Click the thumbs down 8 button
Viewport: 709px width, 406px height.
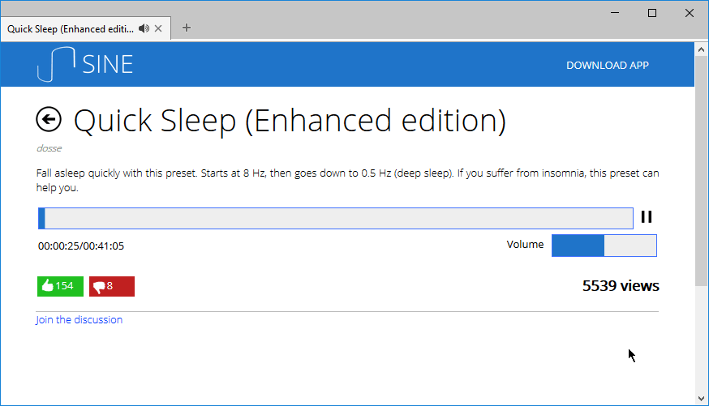pyautogui.click(x=112, y=286)
